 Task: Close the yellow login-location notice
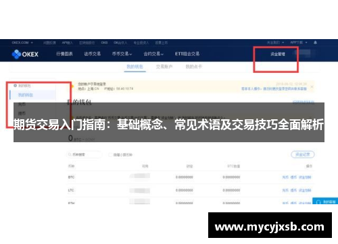[312, 87]
